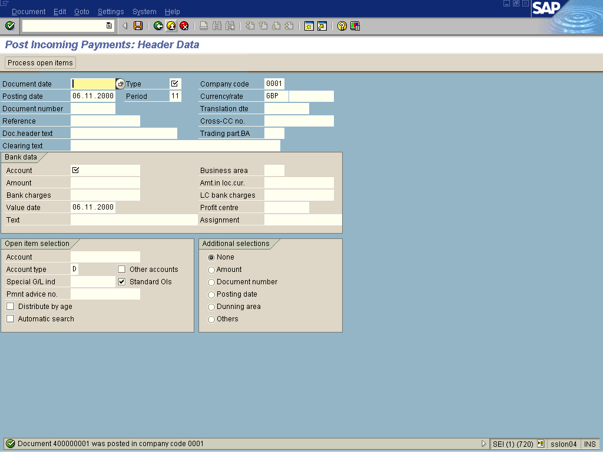Open the Goto menu
603x452 pixels.
pos(82,12)
